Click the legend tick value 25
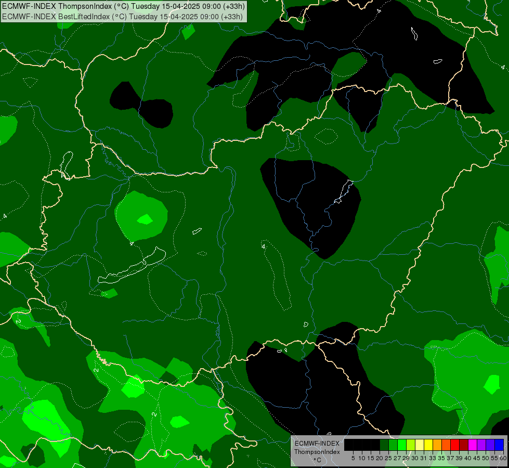The image size is (509, 468). click(388, 458)
